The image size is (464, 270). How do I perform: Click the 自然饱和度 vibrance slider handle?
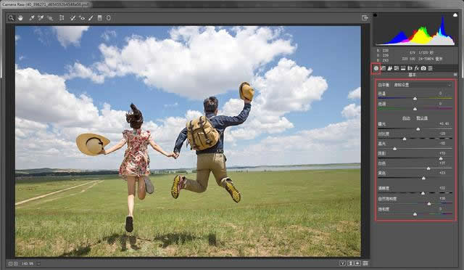coord(429,204)
